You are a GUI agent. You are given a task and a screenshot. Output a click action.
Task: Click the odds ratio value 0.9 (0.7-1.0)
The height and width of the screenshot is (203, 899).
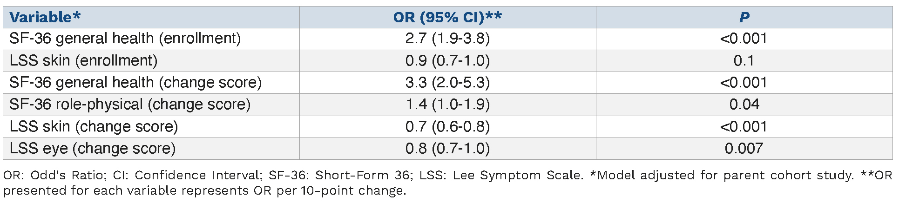[447, 60]
